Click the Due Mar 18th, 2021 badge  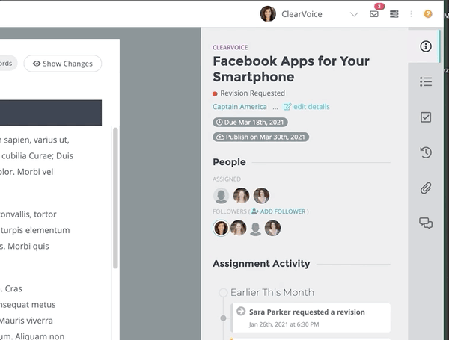[250, 122]
